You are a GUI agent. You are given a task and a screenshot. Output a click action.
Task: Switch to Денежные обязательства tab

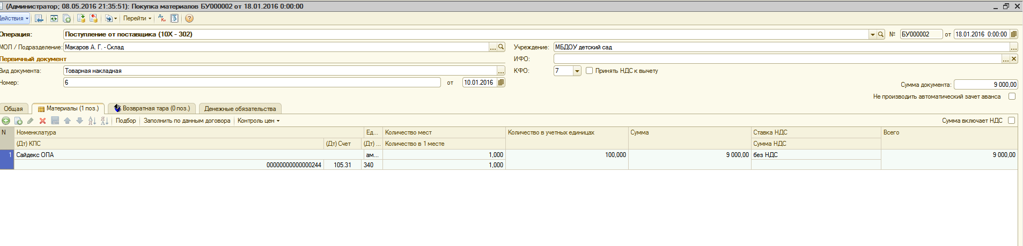click(240, 109)
